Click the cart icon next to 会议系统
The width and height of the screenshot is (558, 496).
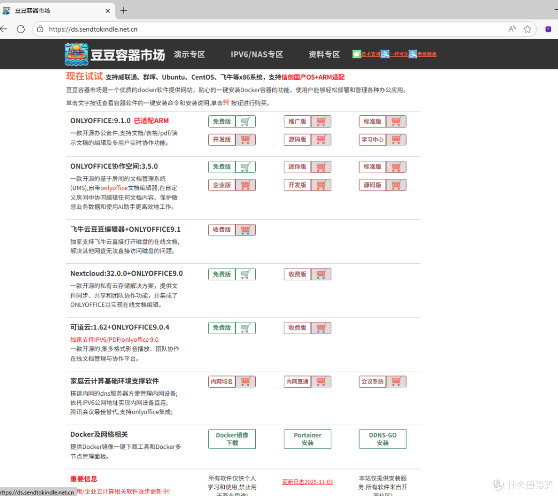(396, 382)
